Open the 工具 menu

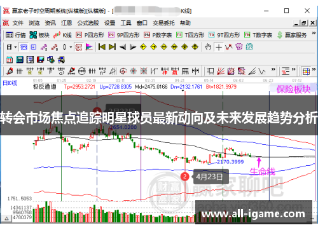pyautogui.click(x=126, y=23)
